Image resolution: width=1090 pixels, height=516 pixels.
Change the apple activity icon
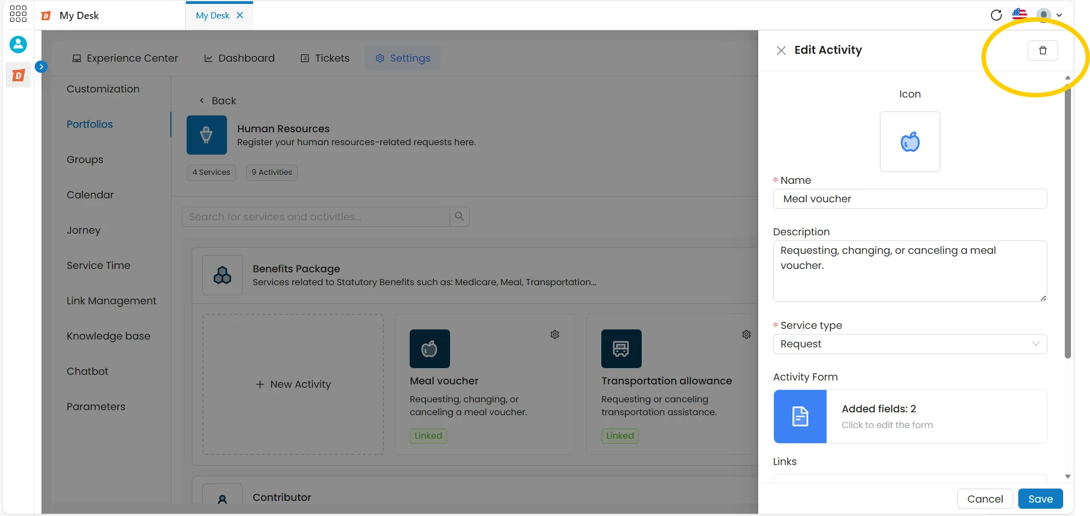[910, 142]
